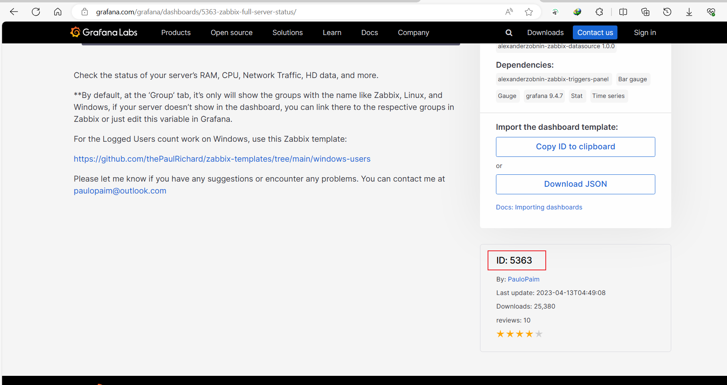The width and height of the screenshot is (727, 385).
Task: Add page to favorites with star icon
Action: point(529,12)
